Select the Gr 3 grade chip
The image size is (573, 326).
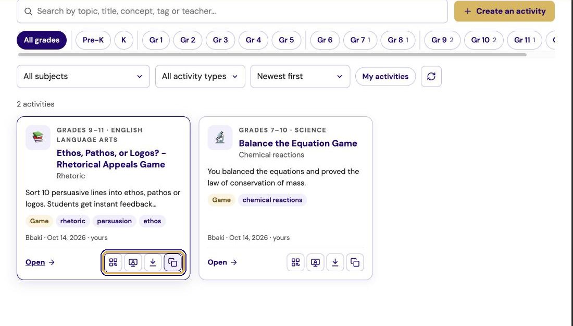pos(220,40)
